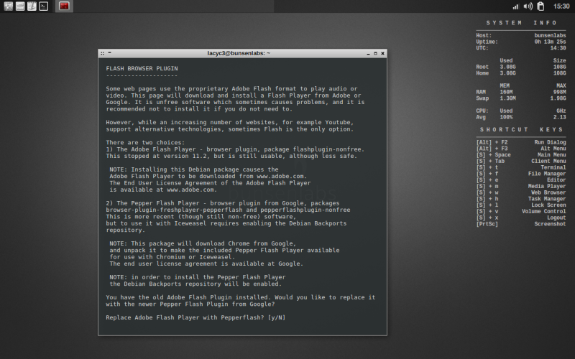Minimize the lacyc3@bunsenlabs terminal window
Viewport: 575px width, 359px height.
[x=368, y=53]
